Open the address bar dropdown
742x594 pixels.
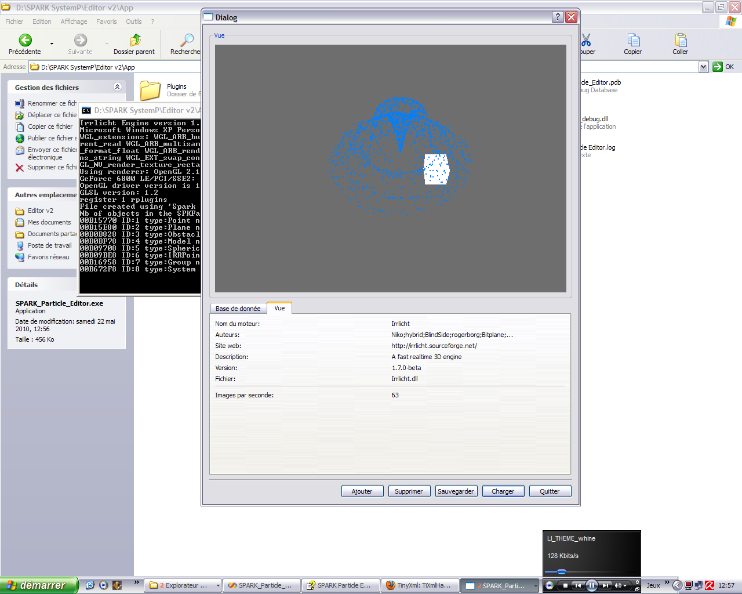coord(703,67)
